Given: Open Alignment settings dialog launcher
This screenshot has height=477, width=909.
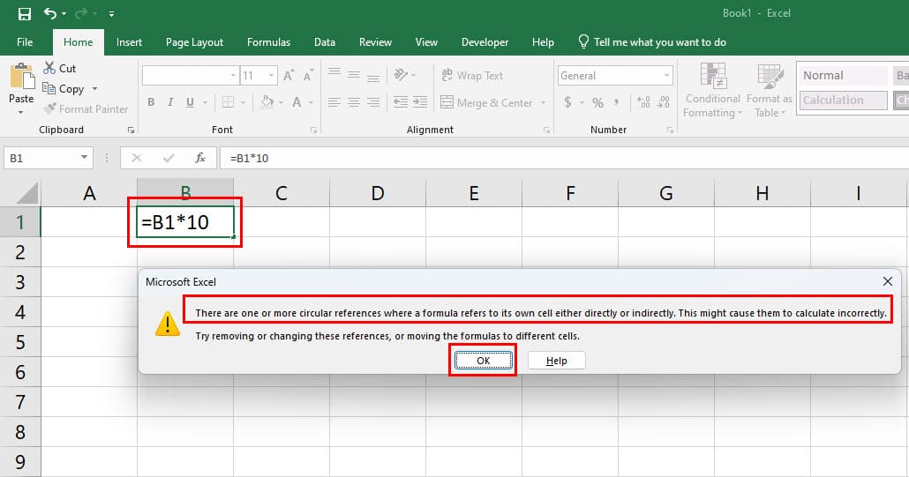Looking at the screenshot, I should coord(546,130).
